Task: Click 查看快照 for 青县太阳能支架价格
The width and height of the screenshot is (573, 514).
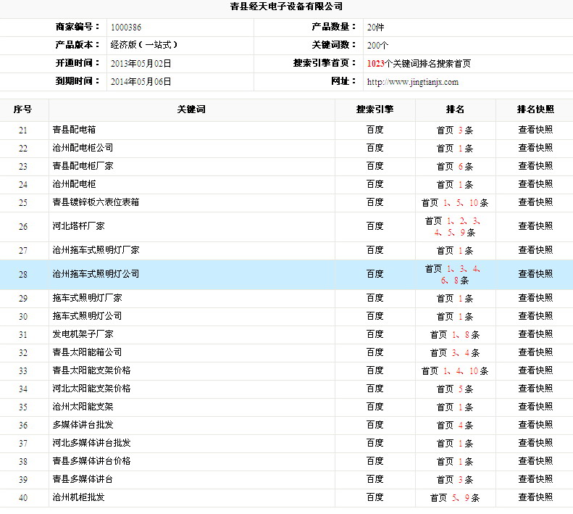Action: point(535,370)
